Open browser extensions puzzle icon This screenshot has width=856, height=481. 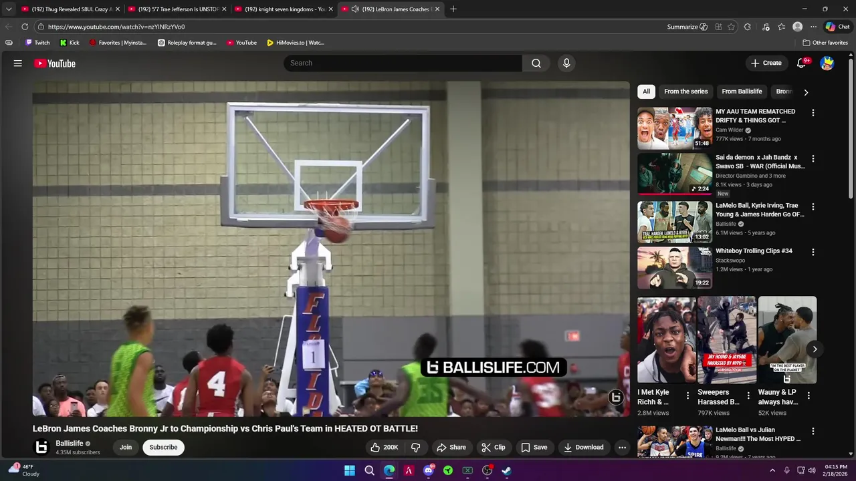coord(748,27)
